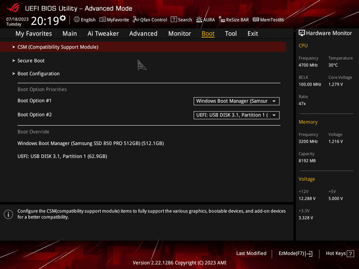Click CPU frequency value 4700 MHz

pyautogui.click(x=308, y=65)
